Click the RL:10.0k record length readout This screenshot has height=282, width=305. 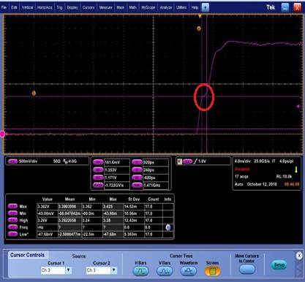284,176
